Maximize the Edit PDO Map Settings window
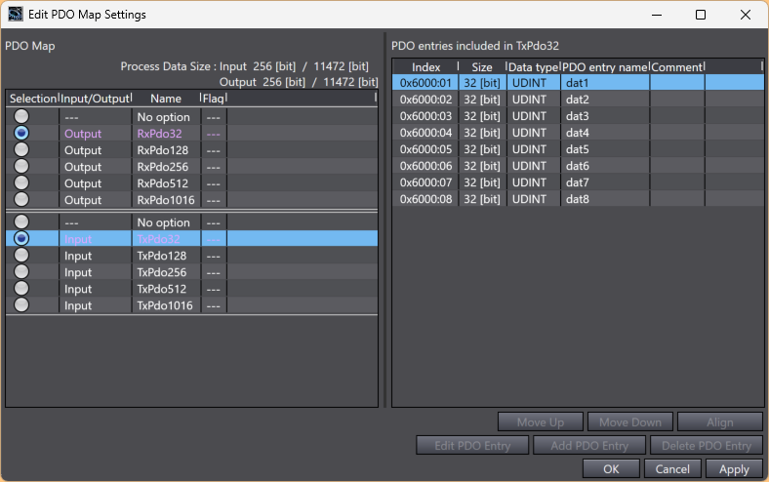Screen dimensions: 769x482 point(701,15)
